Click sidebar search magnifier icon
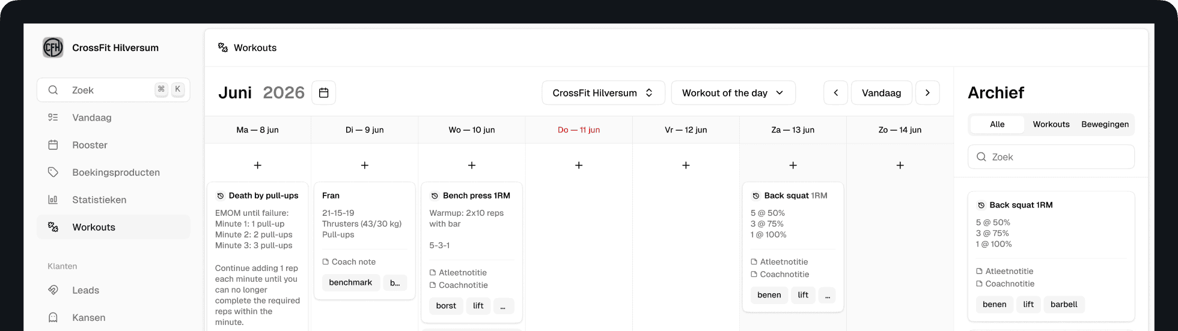 click(x=53, y=90)
